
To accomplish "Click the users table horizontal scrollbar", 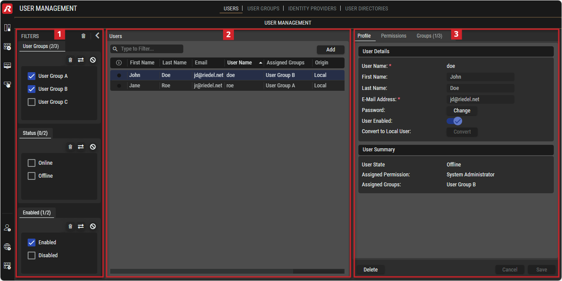I will coord(201,271).
